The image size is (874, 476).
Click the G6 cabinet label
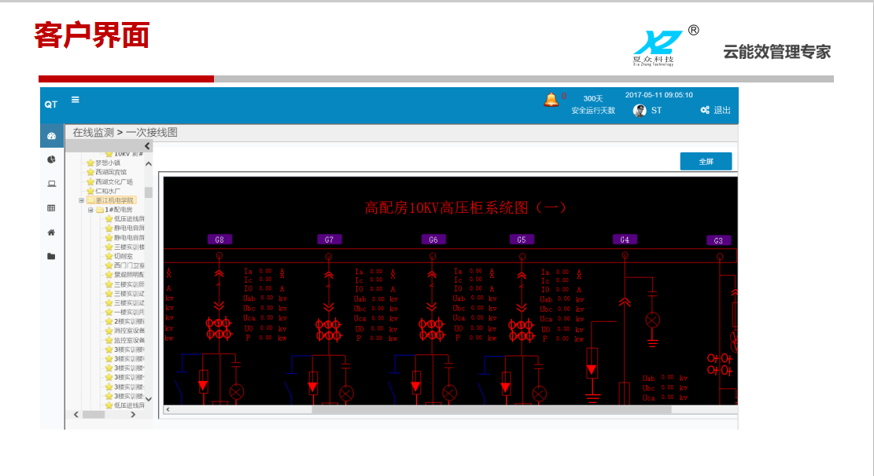click(433, 240)
